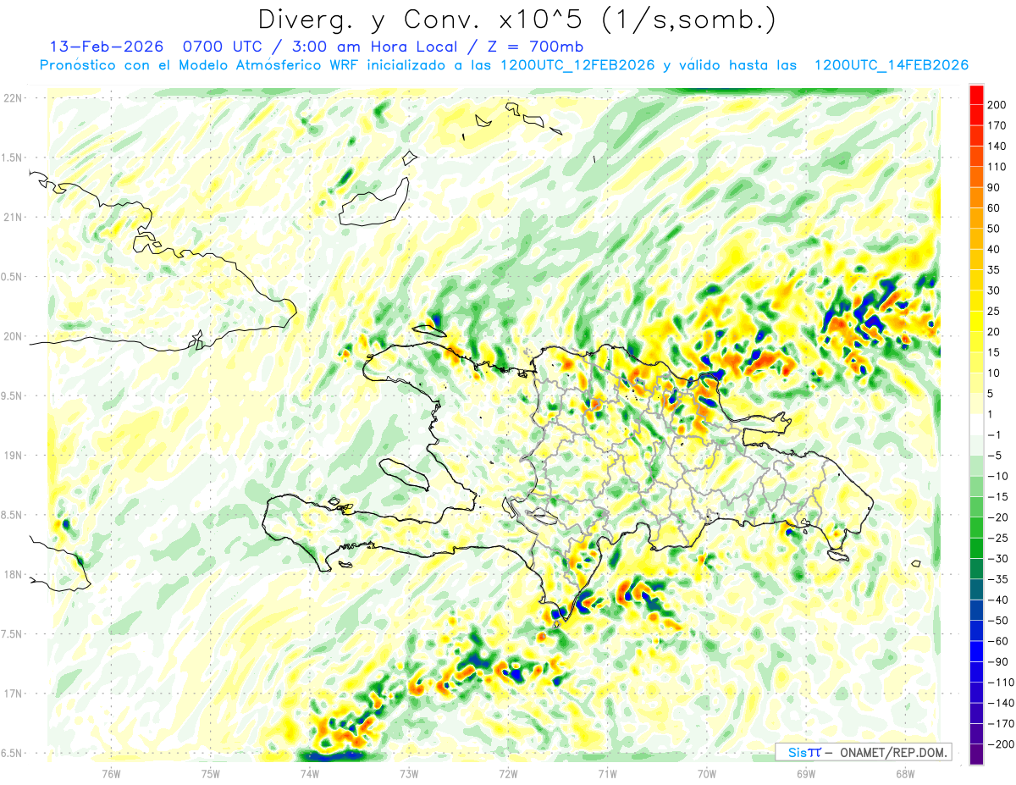The image size is (1016, 785).
Task: Click the positive '110' colorbar value
Action: point(997,167)
